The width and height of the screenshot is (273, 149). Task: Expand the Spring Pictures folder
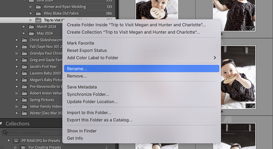point(17,100)
